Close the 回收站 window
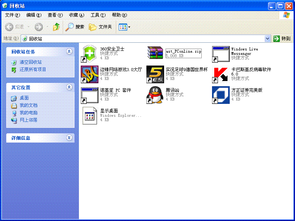The width and height of the screenshot is (295, 221). pyautogui.click(x=289, y=6)
